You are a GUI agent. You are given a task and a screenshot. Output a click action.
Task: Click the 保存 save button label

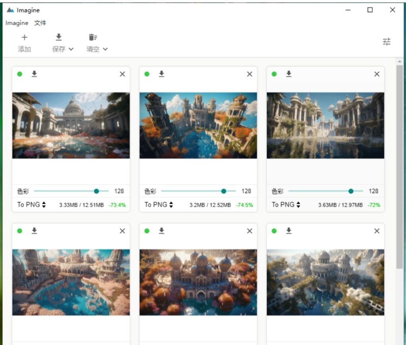coord(59,49)
